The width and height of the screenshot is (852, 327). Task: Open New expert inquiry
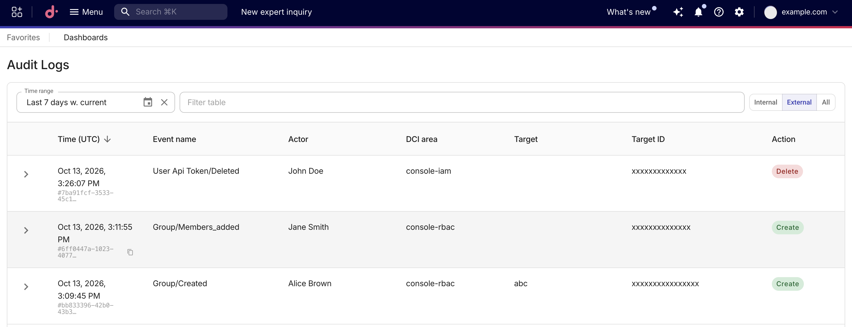click(x=276, y=12)
